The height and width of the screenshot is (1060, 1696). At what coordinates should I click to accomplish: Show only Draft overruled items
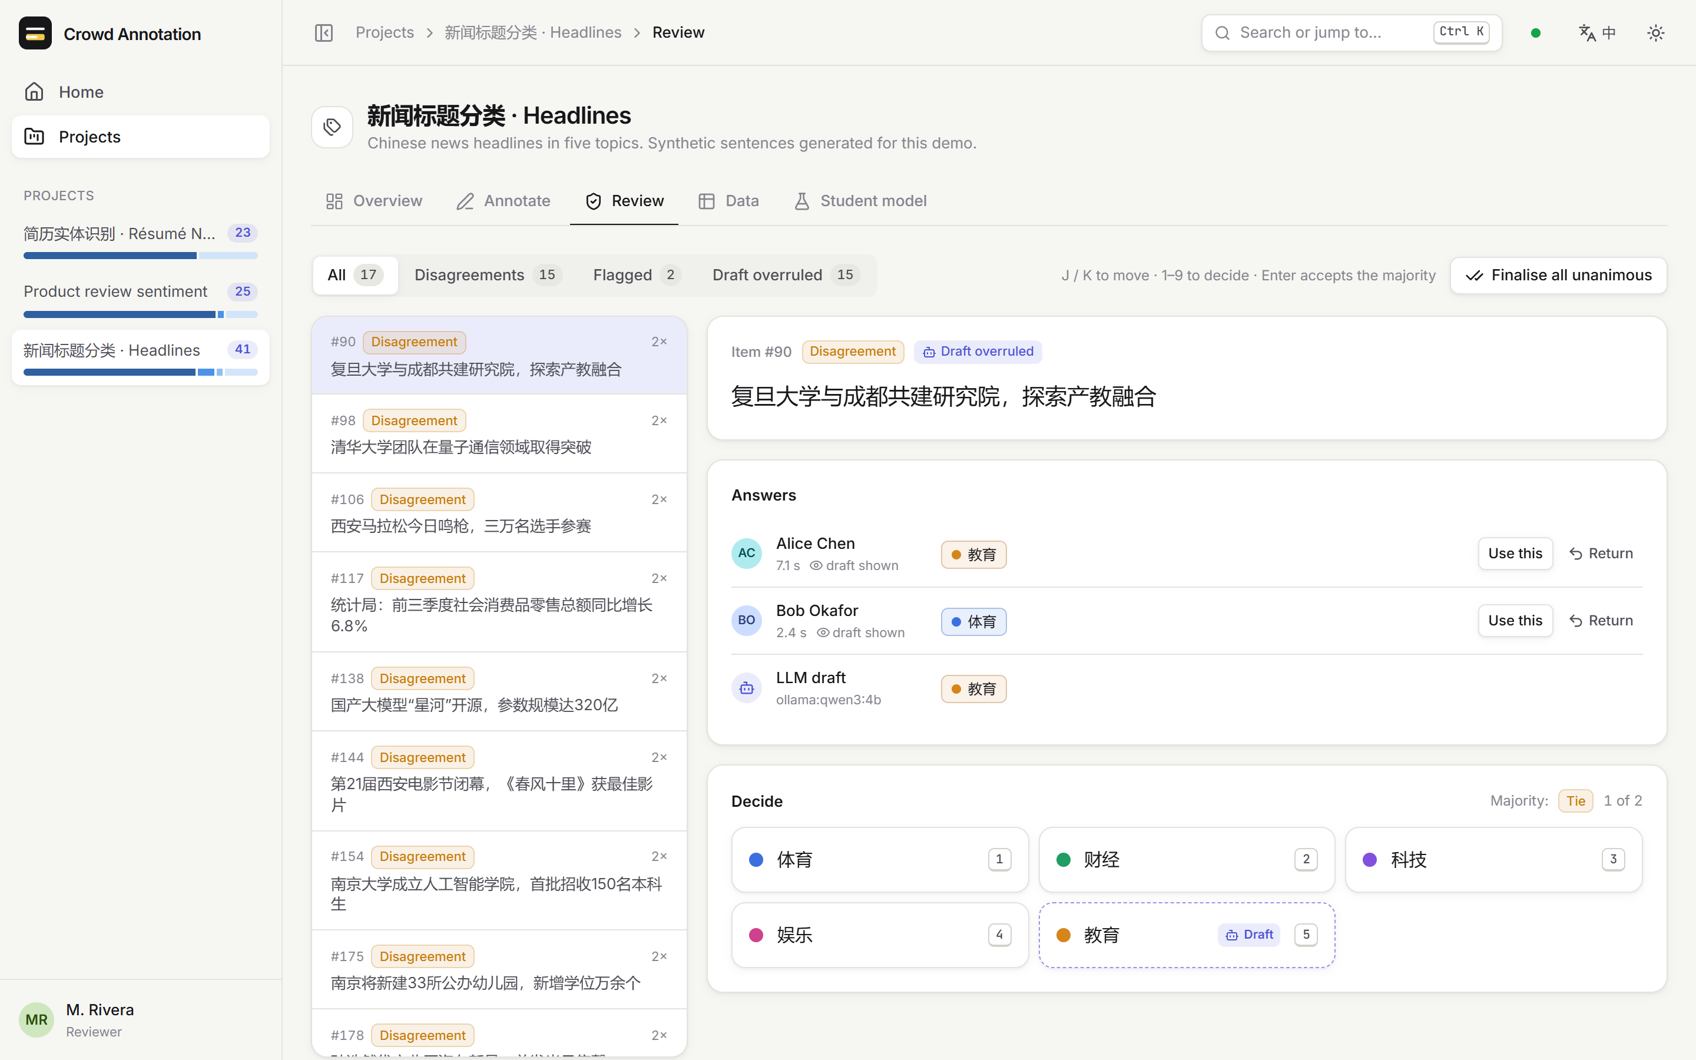[x=786, y=275]
